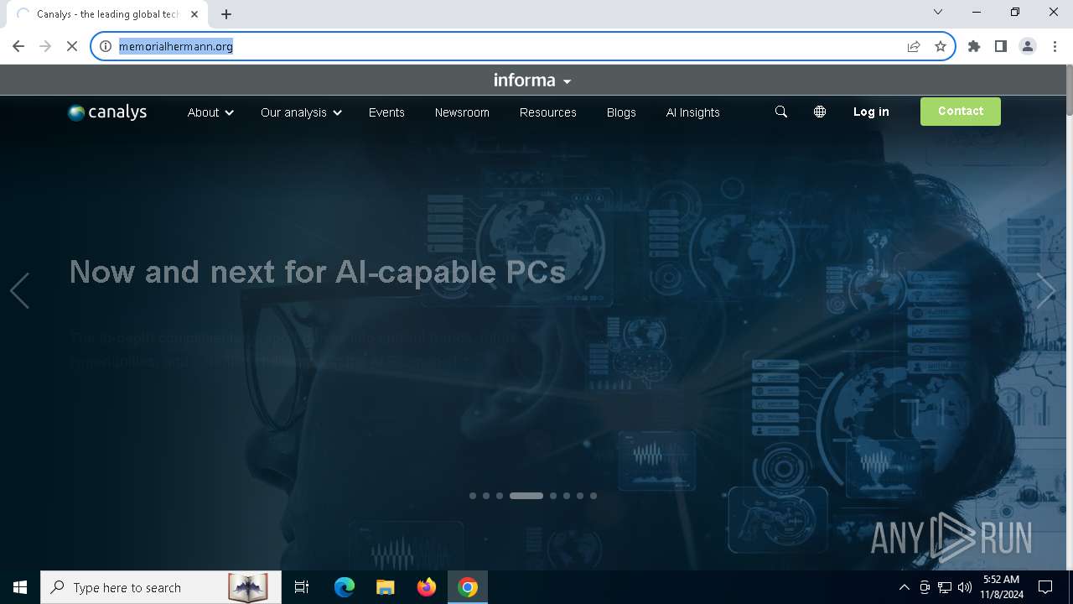Go back with the browser back arrow
1073x604 pixels.
[x=18, y=46]
